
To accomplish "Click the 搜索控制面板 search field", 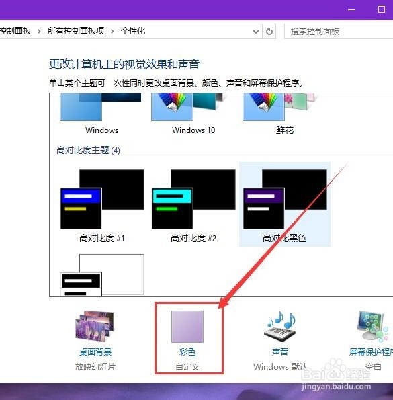I will [x=339, y=32].
